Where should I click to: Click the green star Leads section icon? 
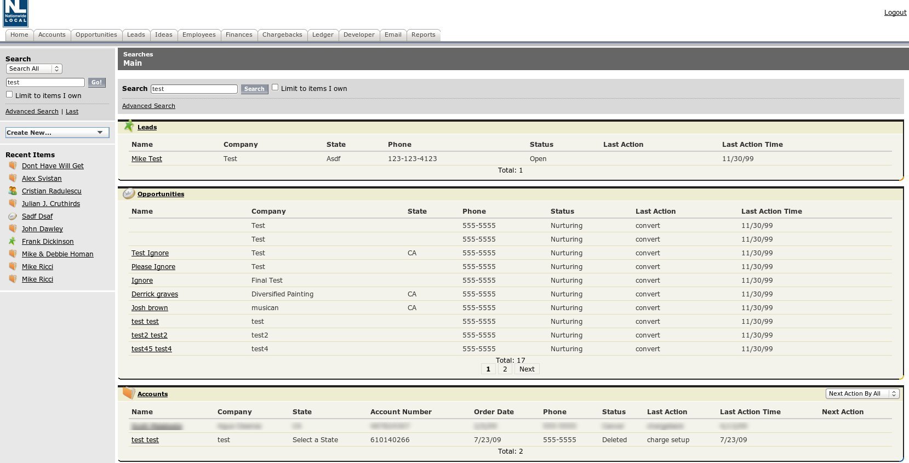(129, 126)
